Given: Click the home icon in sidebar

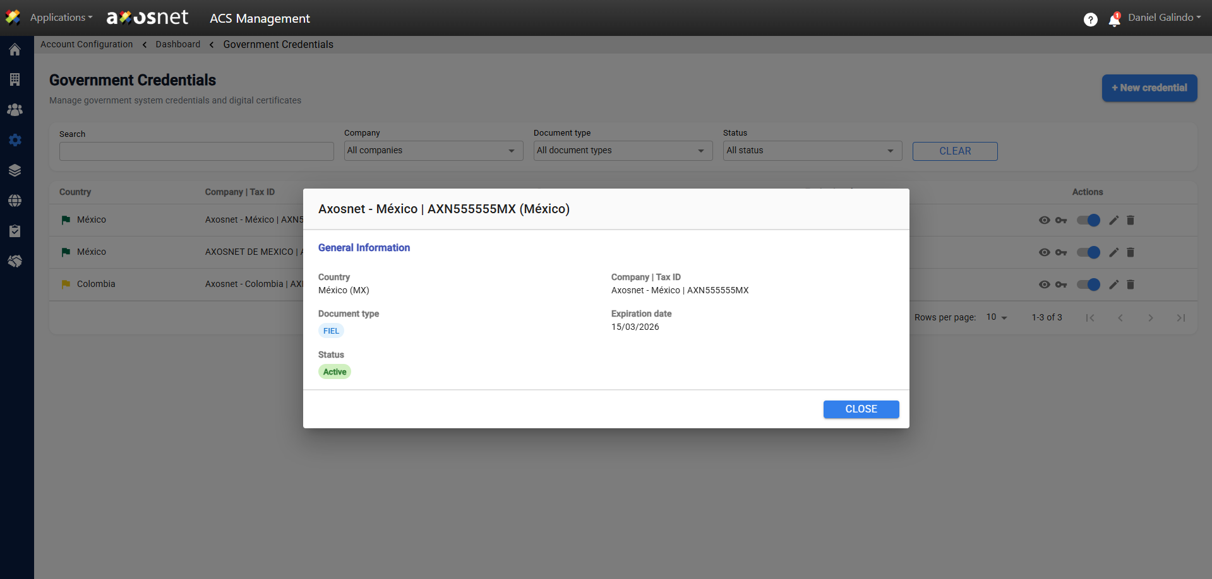Looking at the screenshot, I should click(x=15, y=50).
